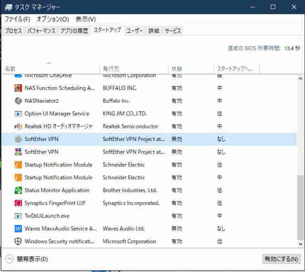The height and width of the screenshot is (272, 305).
Task: Select the highlighted SoftEther VPN gear icon
Action: point(18,139)
